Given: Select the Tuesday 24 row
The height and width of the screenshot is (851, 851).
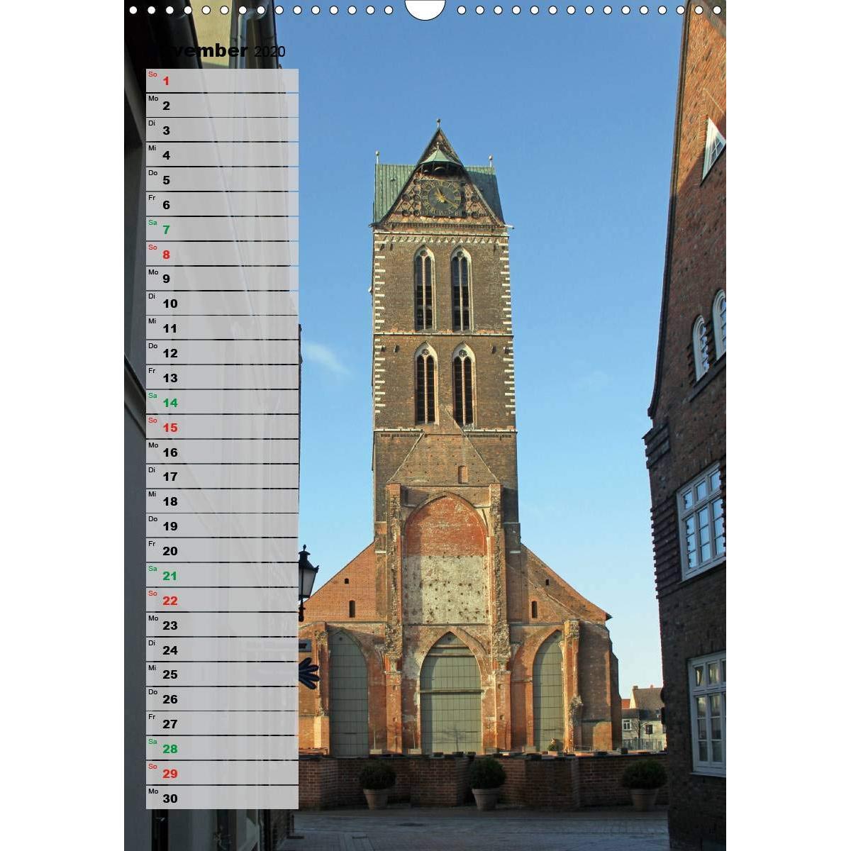Looking at the screenshot, I should coord(222,650).
